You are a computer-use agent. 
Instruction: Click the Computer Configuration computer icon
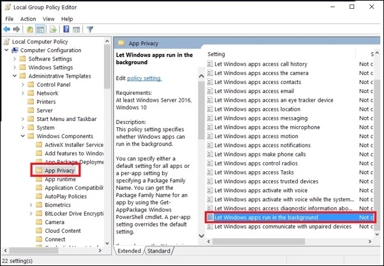coord(15,50)
